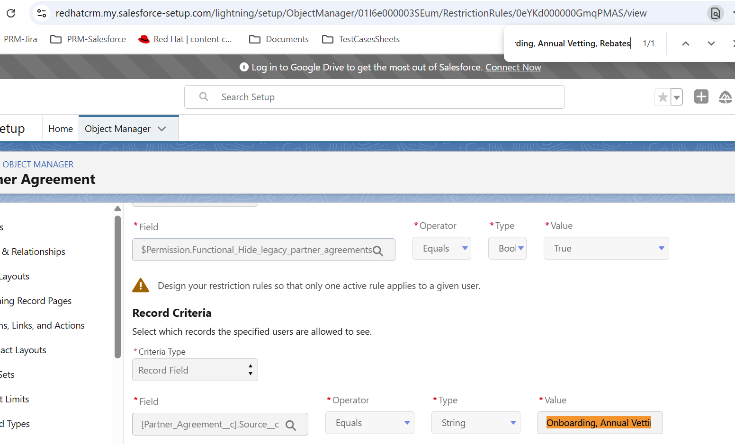Click the magnifier in Search Setup box

click(x=204, y=97)
